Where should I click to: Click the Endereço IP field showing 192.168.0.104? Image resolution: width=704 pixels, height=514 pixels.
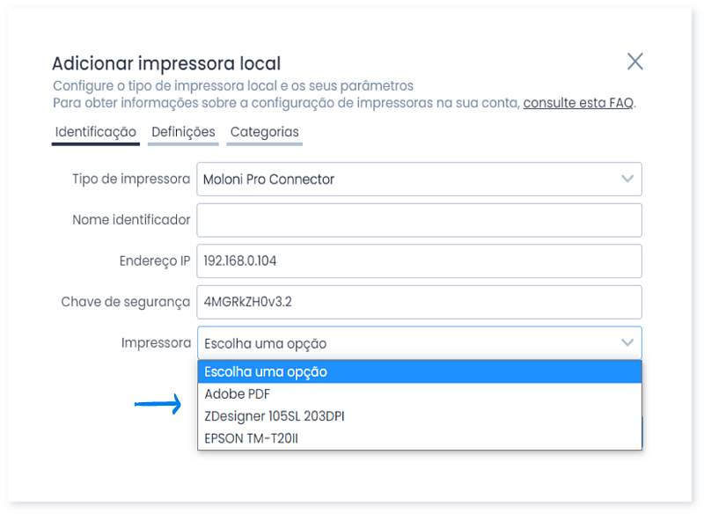tap(419, 261)
